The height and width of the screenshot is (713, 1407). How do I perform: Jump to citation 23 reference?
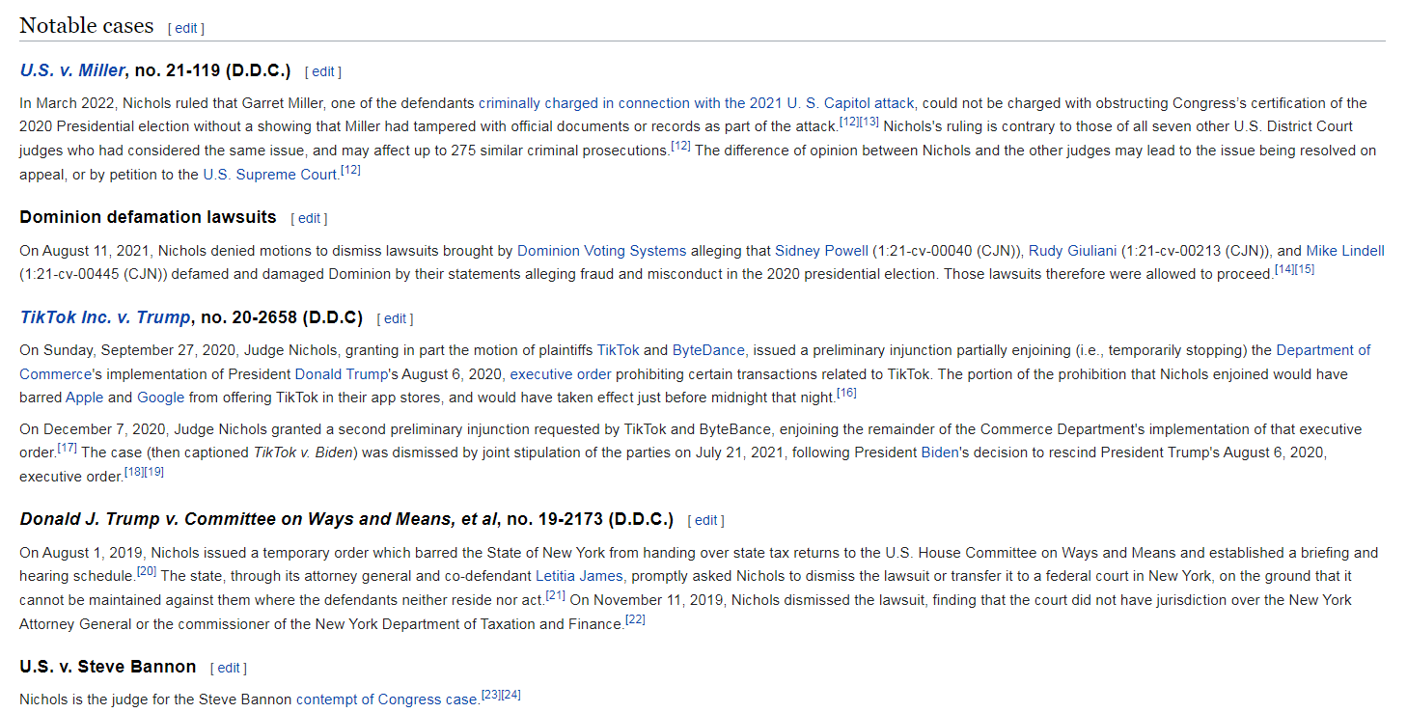(x=491, y=696)
